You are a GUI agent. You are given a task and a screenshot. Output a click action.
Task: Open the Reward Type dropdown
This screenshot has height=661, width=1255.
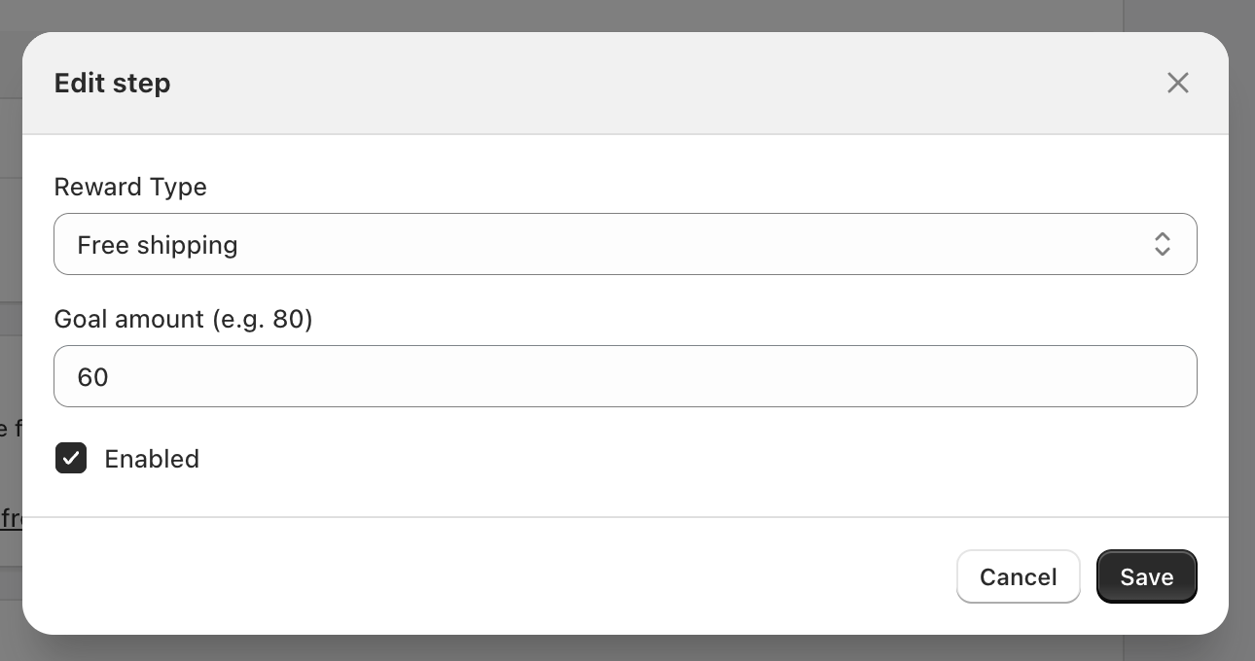coord(625,244)
